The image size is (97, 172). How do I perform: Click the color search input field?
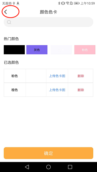tap(48, 22)
